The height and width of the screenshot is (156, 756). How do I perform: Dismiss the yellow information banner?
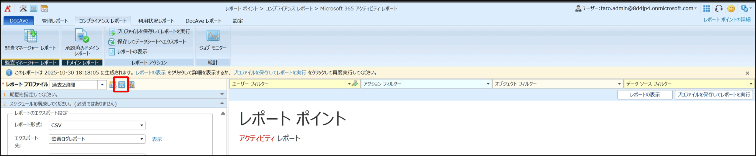(747, 73)
